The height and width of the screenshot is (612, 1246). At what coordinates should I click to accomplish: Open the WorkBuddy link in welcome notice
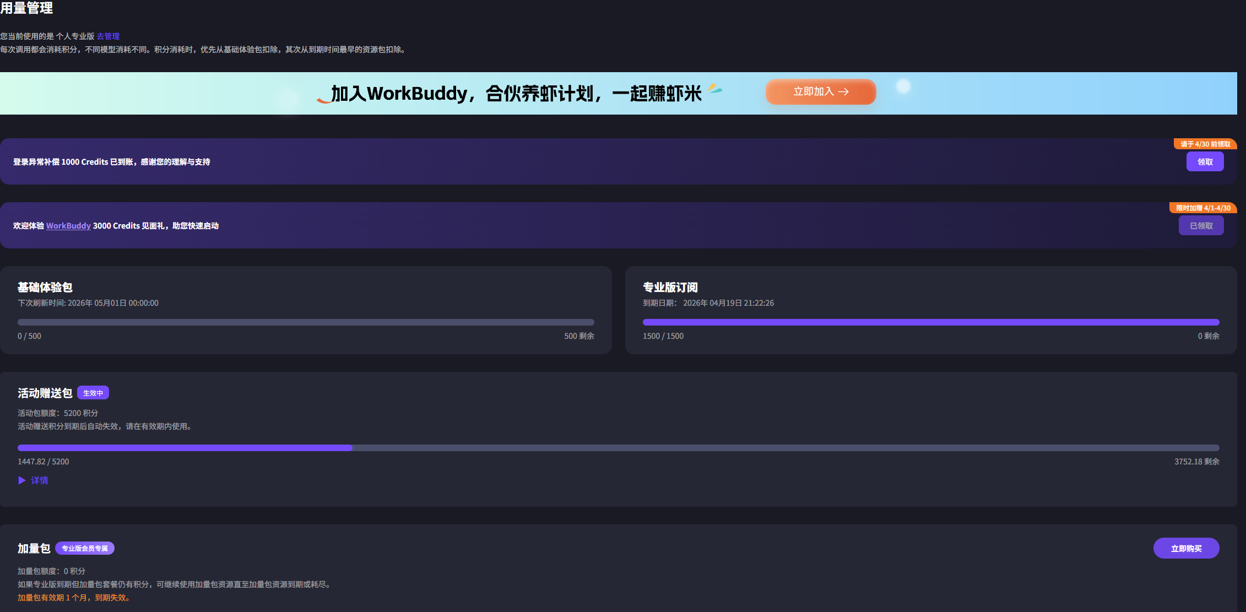coord(68,226)
